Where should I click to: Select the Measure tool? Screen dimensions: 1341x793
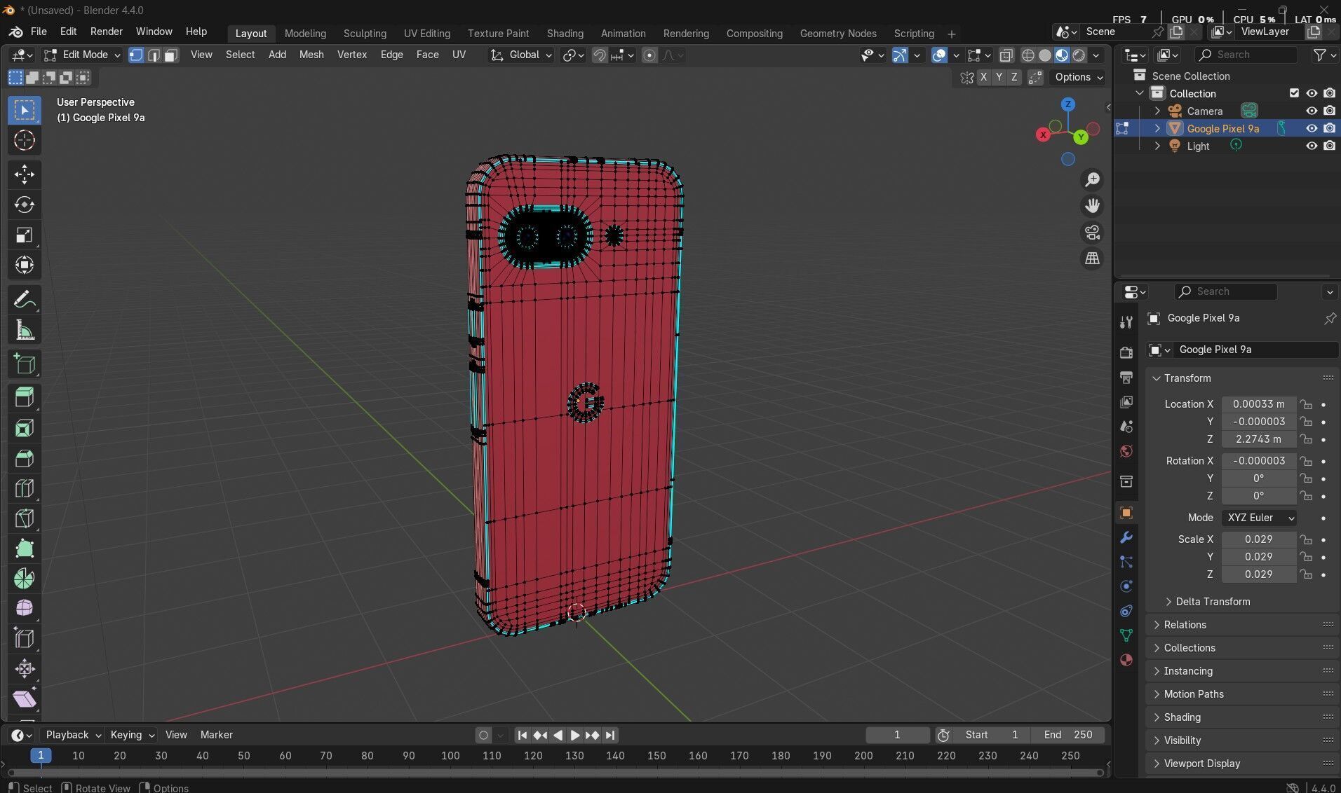coord(25,330)
